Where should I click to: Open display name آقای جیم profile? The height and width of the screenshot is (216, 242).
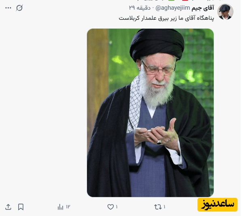203,8
